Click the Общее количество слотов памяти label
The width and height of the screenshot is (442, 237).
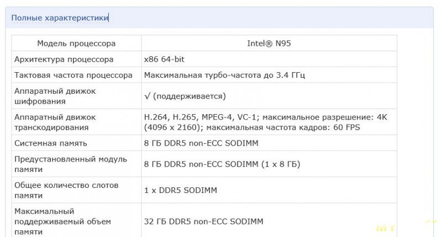point(66,190)
